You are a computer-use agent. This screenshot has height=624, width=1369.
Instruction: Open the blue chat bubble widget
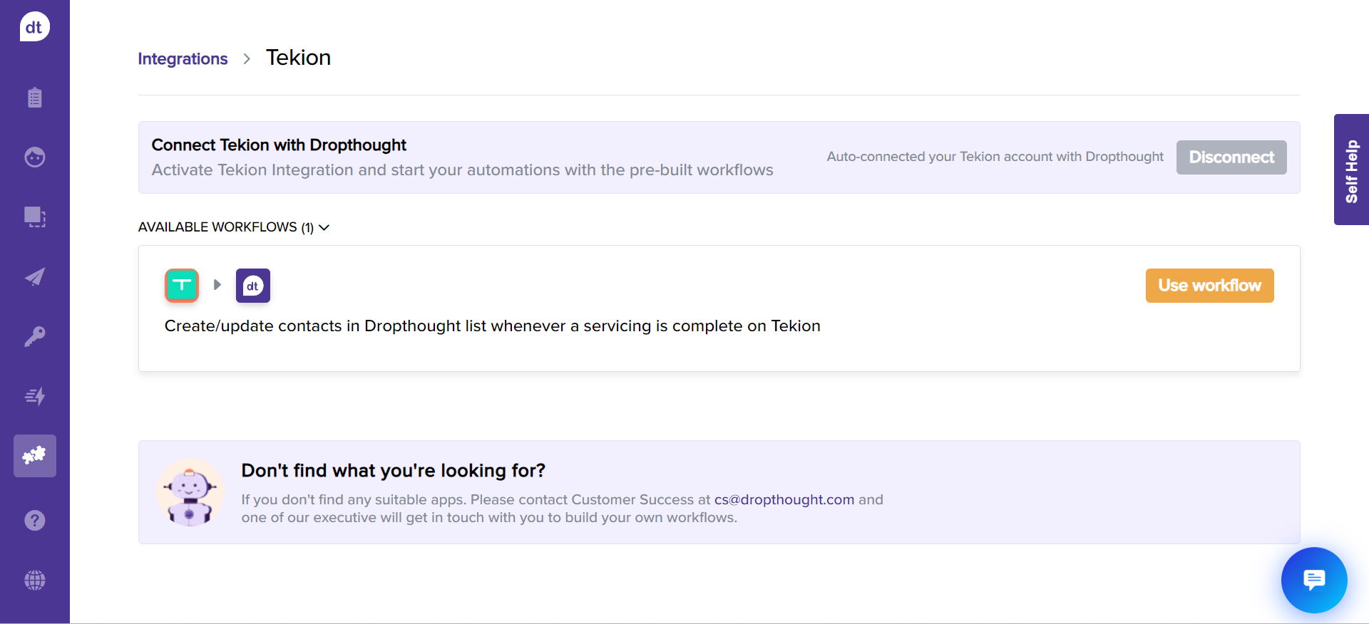pos(1313,580)
